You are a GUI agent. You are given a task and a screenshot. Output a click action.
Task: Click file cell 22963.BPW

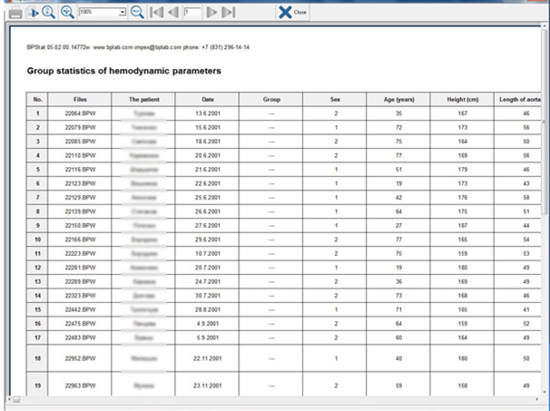tap(80, 386)
